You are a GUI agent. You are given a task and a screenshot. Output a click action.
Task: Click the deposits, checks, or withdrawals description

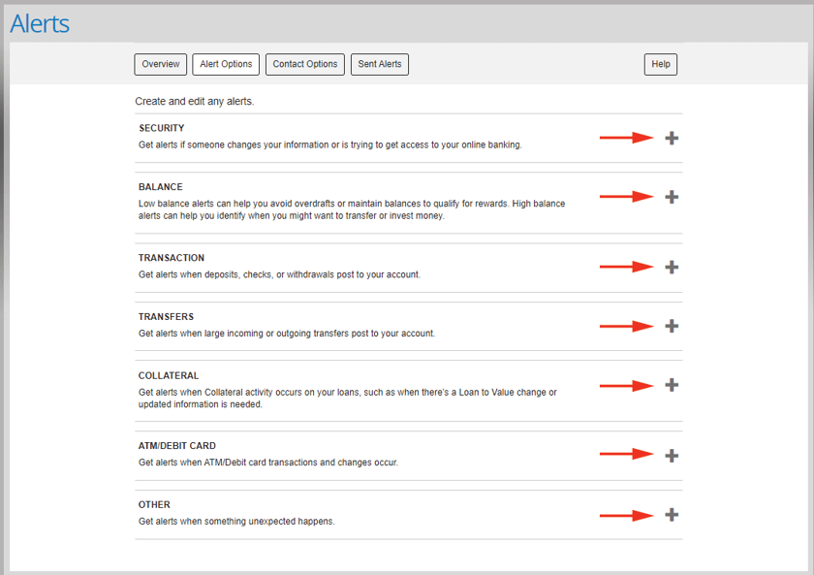point(279,274)
